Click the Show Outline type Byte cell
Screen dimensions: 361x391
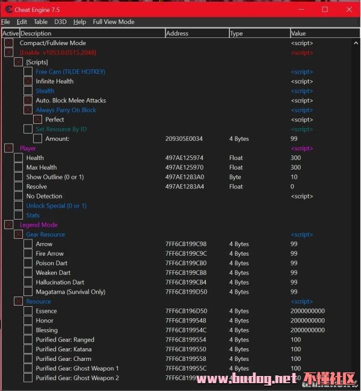pos(235,177)
